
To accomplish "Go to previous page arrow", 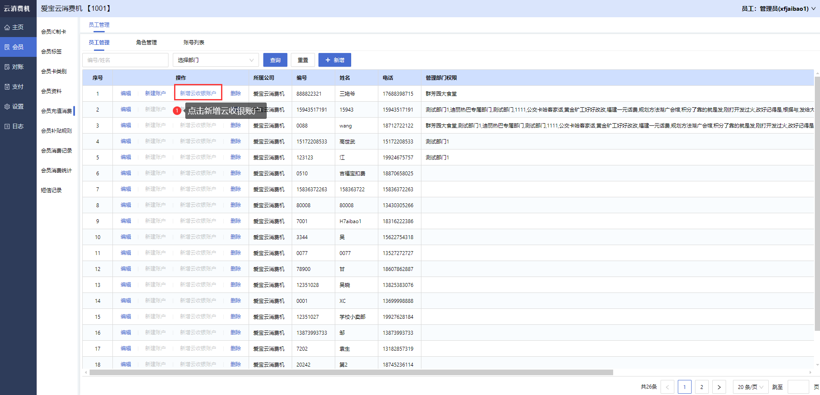I will tap(667, 387).
